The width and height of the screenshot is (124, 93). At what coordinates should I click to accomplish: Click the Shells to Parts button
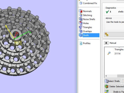click(114, 91)
